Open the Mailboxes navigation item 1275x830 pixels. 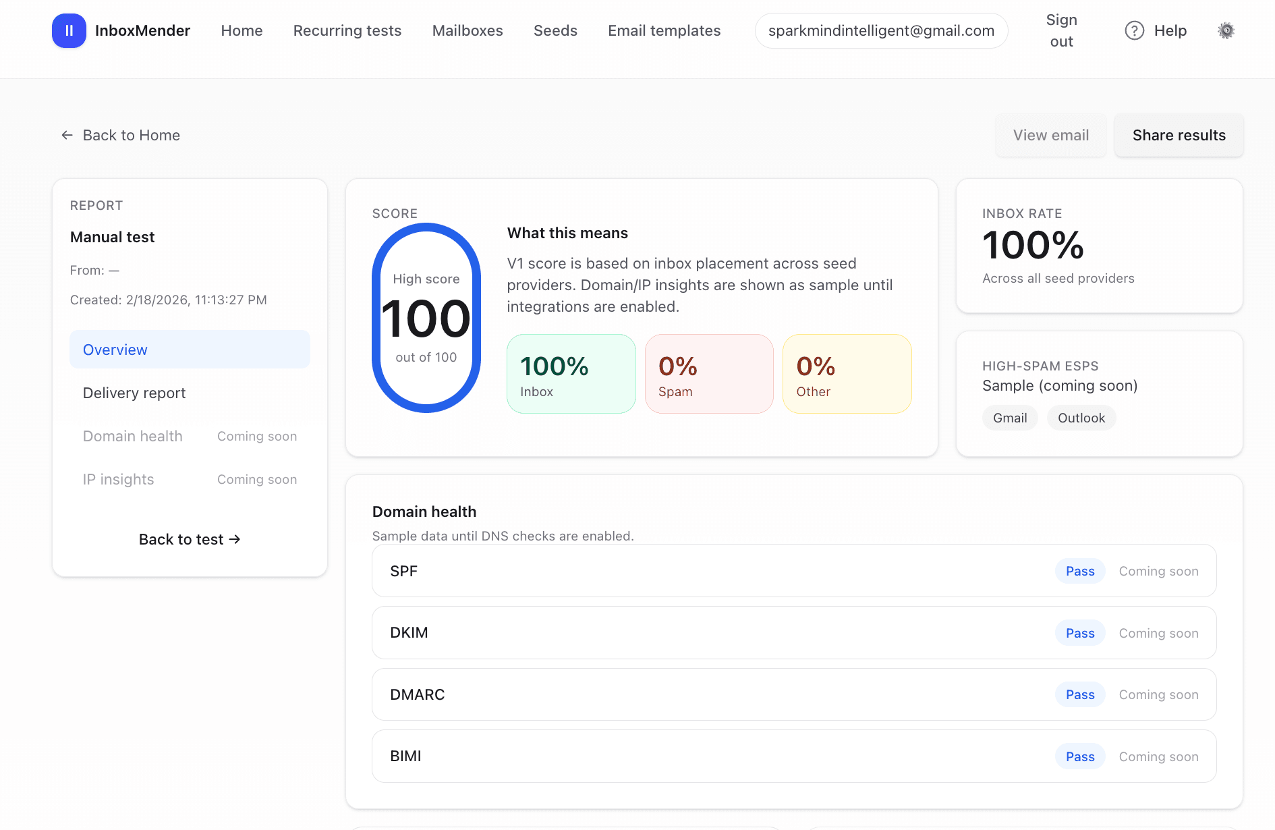pyautogui.click(x=468, y=30)
